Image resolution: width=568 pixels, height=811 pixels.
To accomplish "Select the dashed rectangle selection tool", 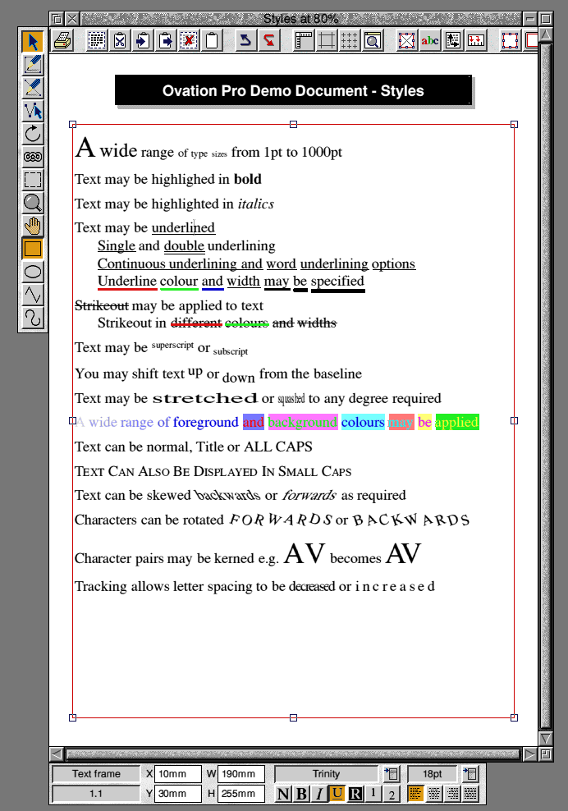I will (33, 180).
